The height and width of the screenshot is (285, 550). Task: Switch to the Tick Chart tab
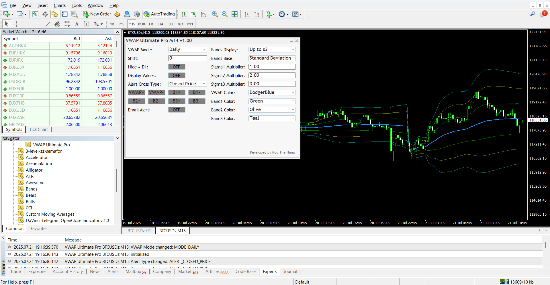[38, 129]
